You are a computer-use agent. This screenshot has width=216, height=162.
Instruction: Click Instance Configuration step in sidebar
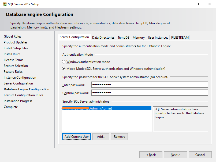coord(20,78)
